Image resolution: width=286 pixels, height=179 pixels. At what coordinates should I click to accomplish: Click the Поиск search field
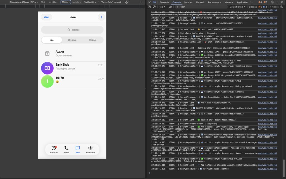click(x=72, y=30)
